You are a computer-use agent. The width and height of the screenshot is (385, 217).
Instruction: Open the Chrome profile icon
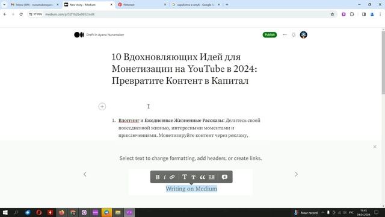click(x=372, y=14)
